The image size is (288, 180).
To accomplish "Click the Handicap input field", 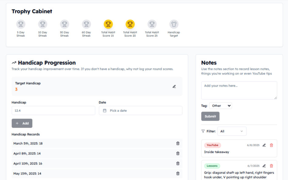I will pyautogui.click(x=53, y=111).
